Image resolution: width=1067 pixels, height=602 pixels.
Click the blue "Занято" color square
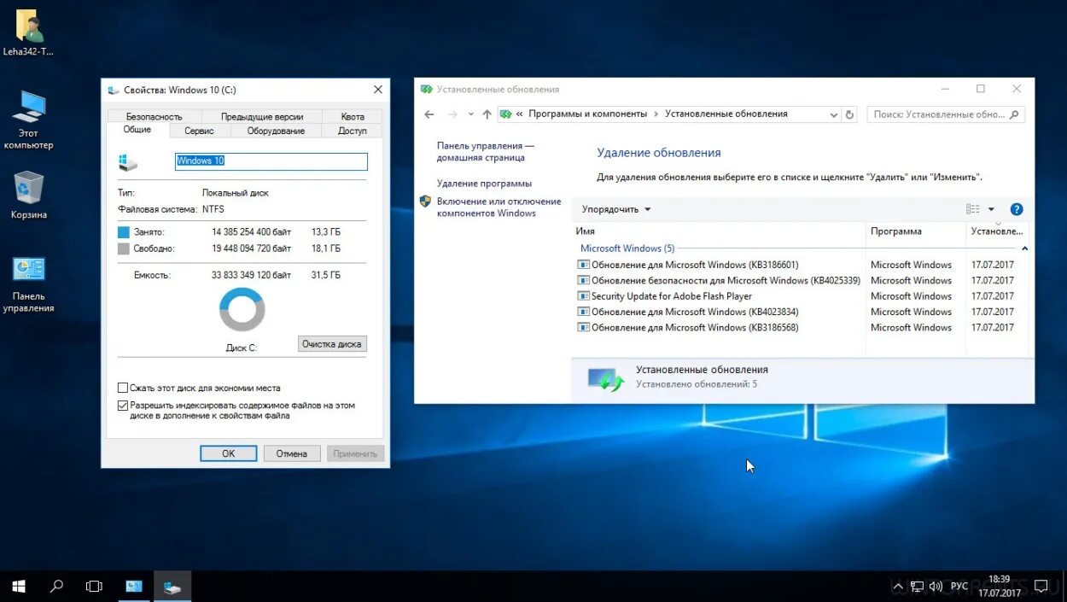coord(124,232)
